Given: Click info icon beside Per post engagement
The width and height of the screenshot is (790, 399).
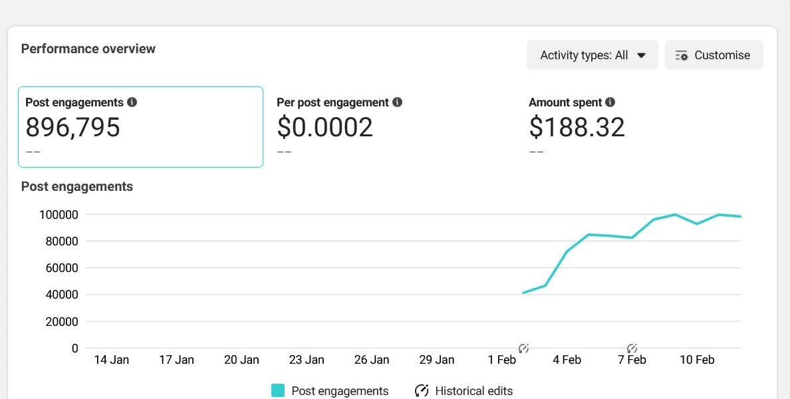Looking at the screenshot, I should 397,102.
